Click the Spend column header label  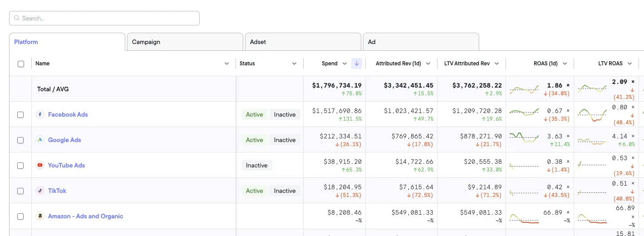click(329, 64)
